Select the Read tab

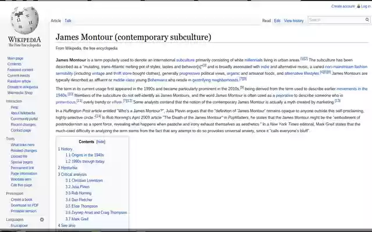[x=266, y=21]
